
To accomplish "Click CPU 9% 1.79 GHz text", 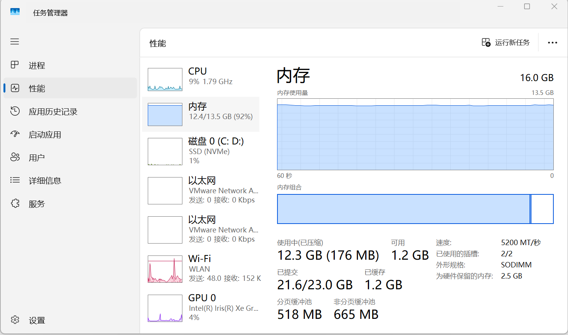I will coord(210,81).
